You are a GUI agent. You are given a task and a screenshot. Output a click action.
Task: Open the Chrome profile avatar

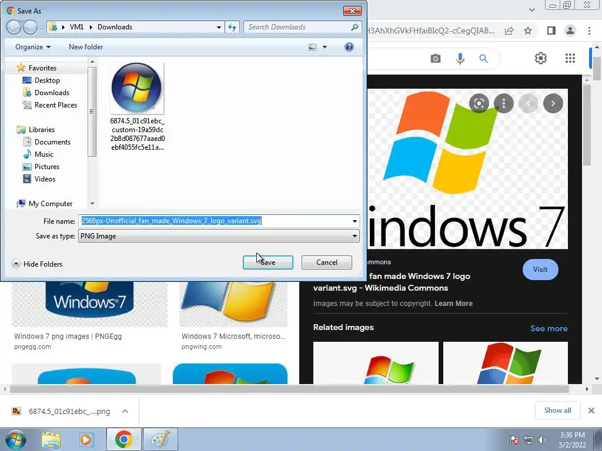(x=570, y=31)
